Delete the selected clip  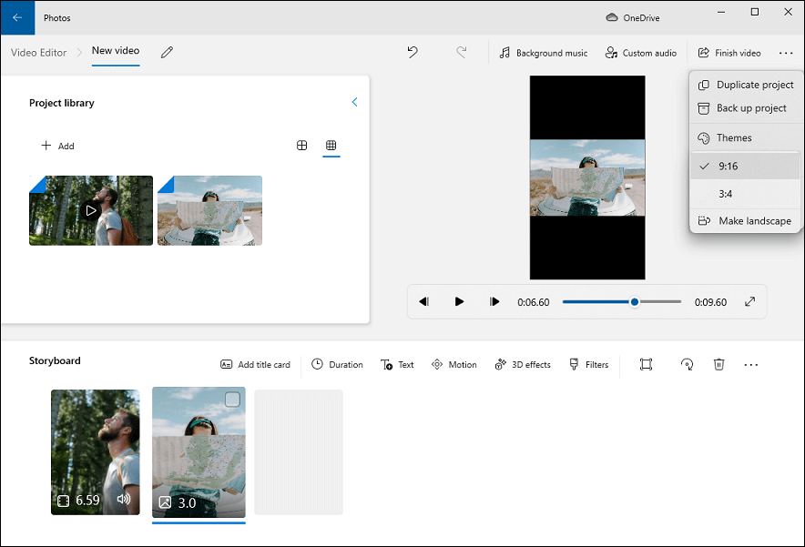tap(718, 364)
